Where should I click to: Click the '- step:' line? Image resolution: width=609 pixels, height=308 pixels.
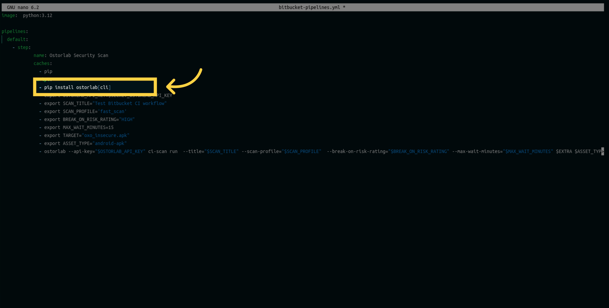click(22, 47)
